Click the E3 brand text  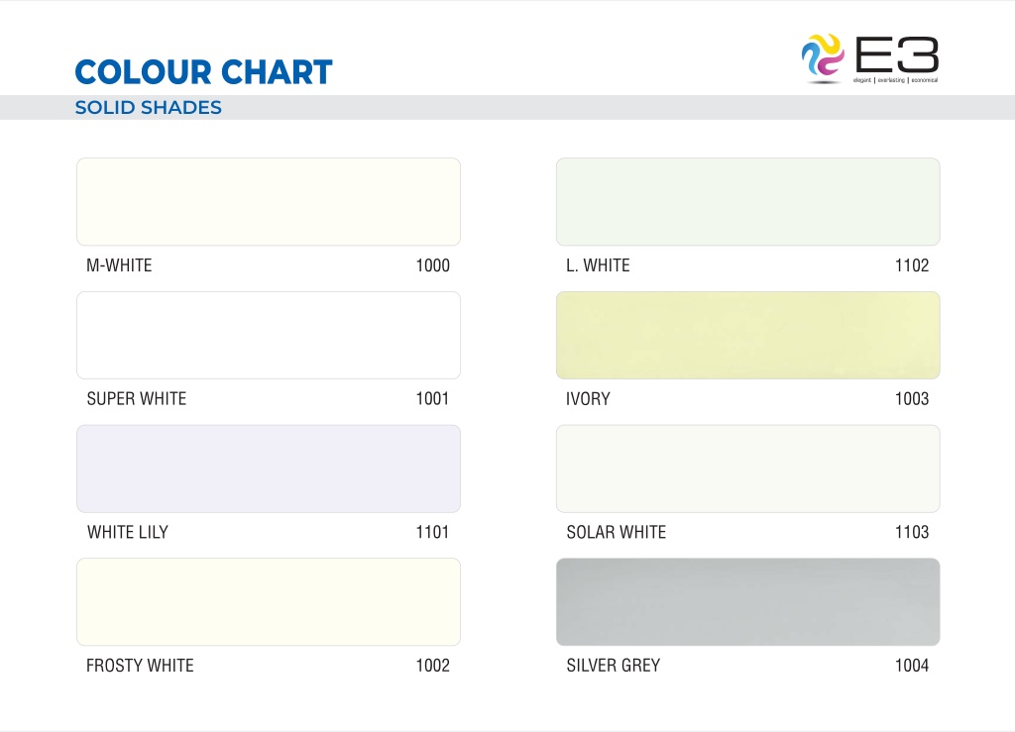tap(896, 54)
